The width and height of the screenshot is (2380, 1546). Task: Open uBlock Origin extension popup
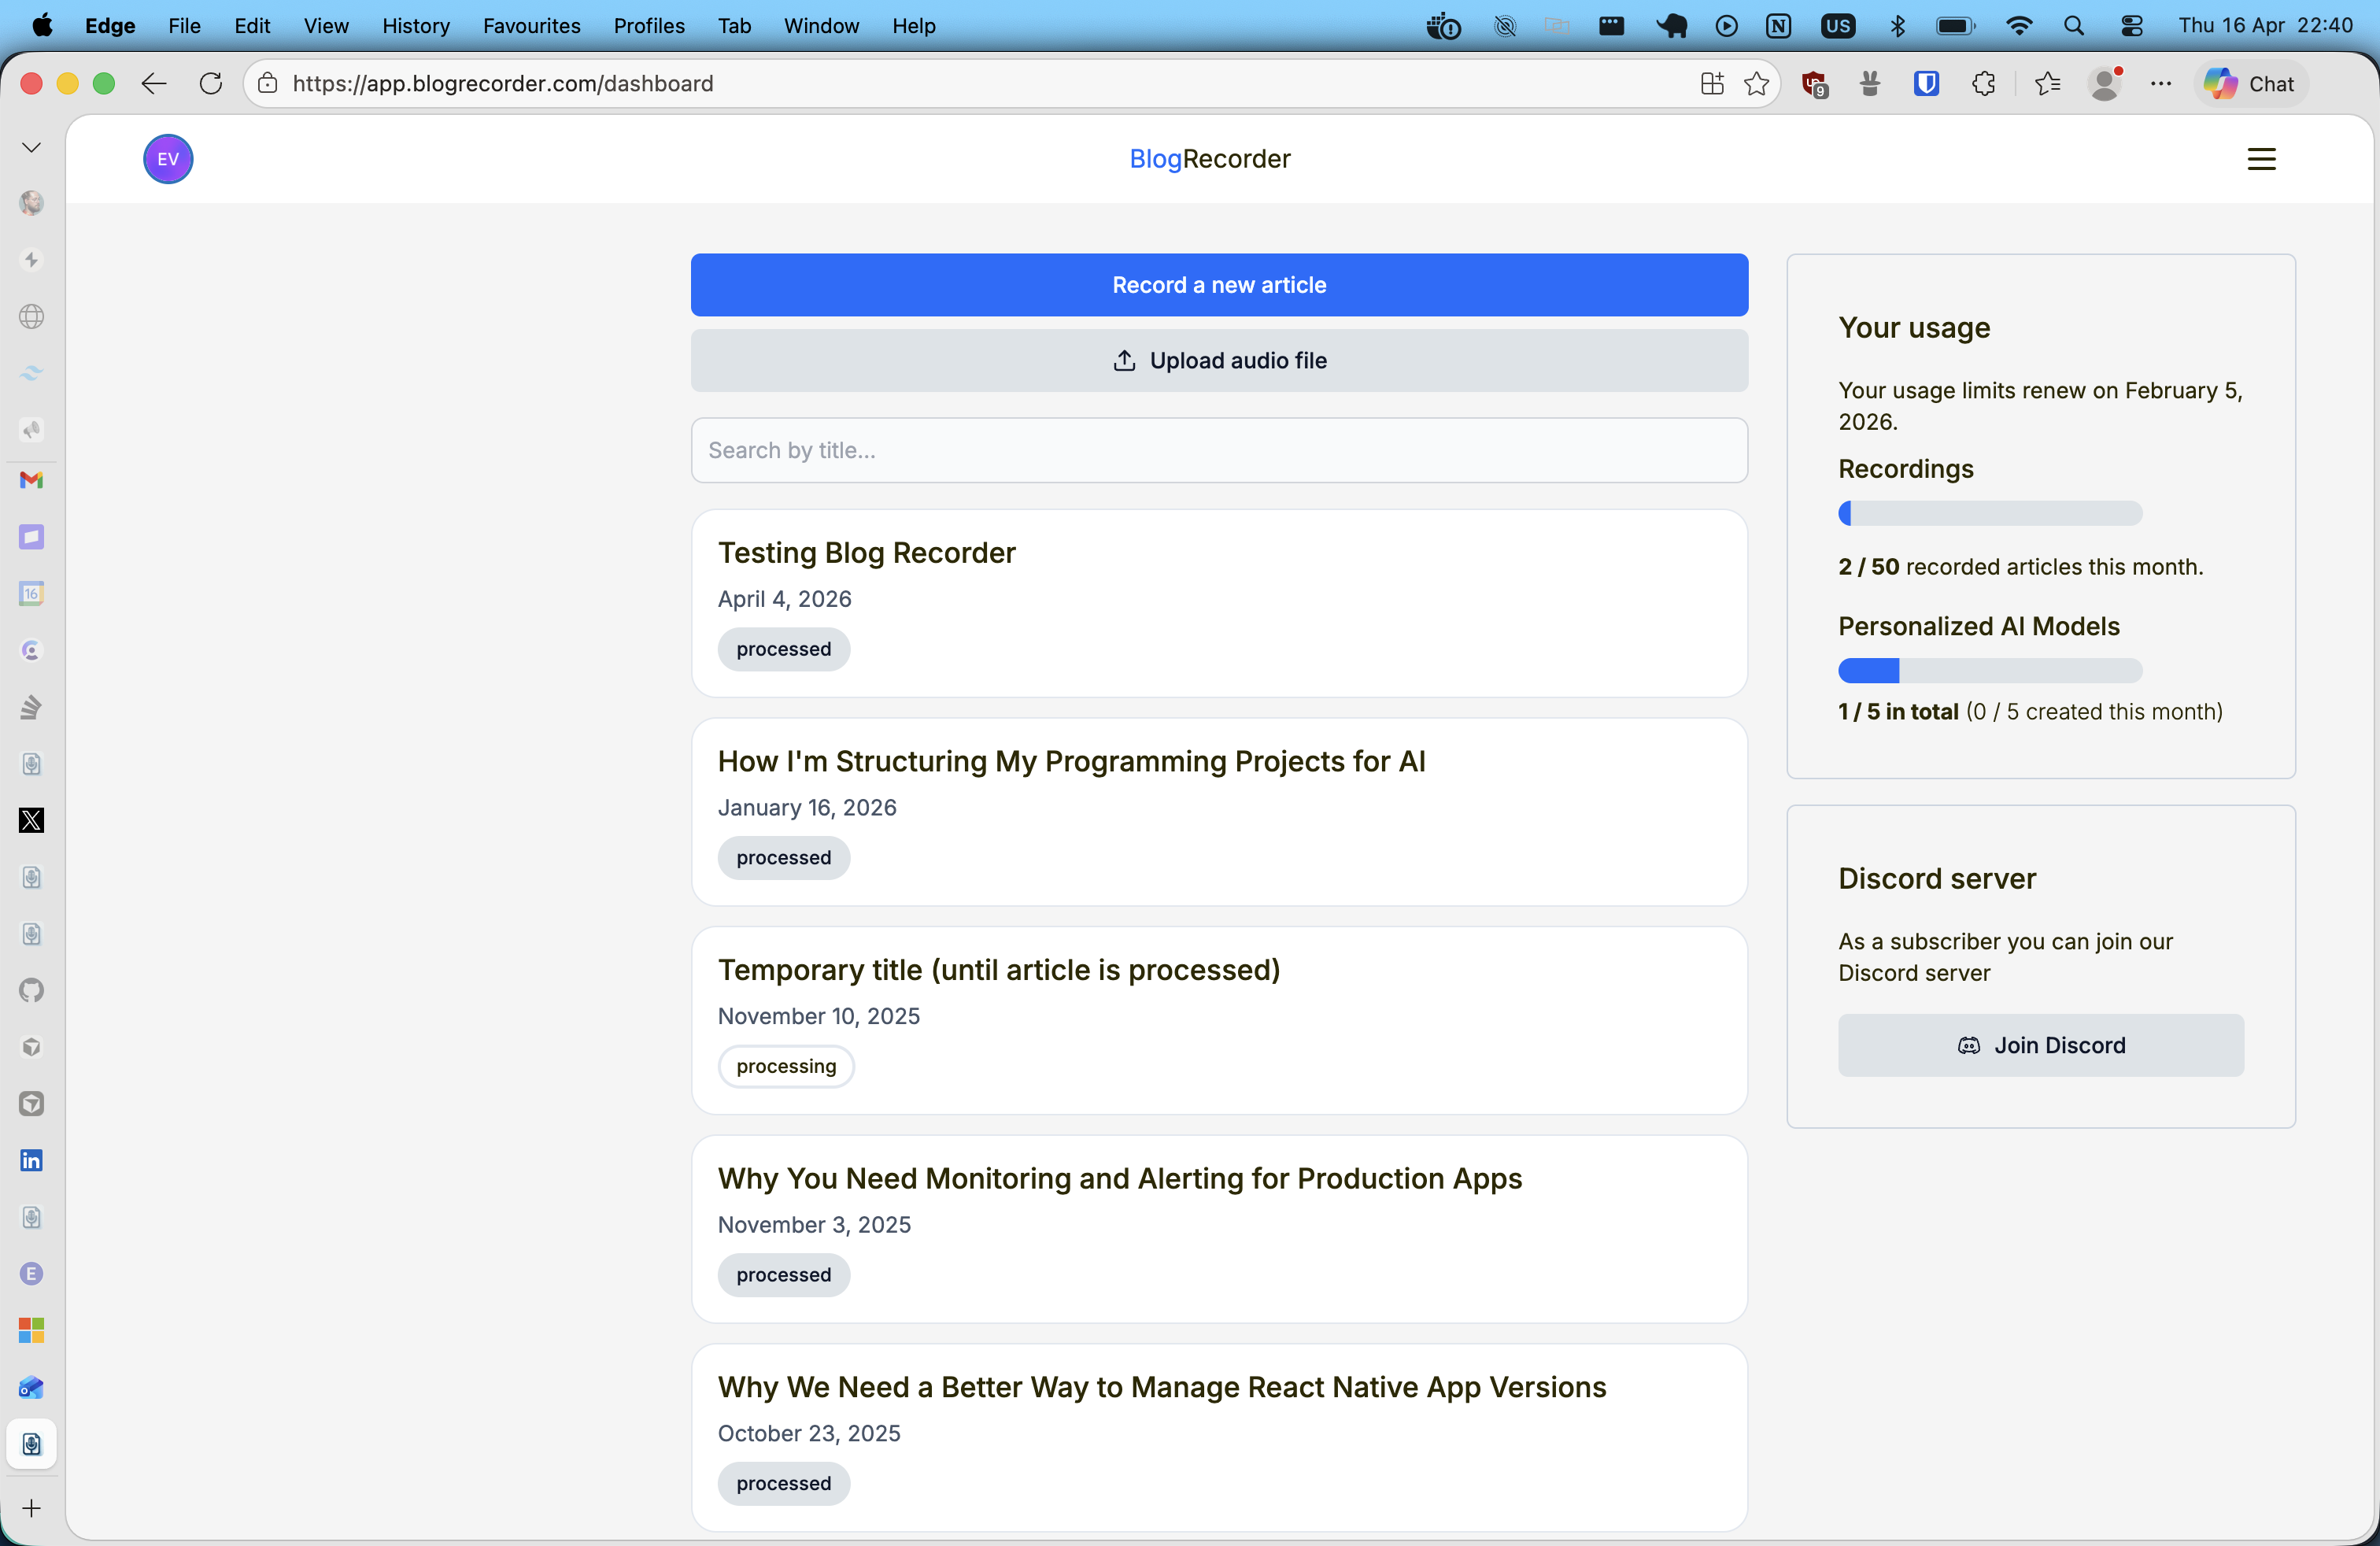click(x=1815, y=84)
